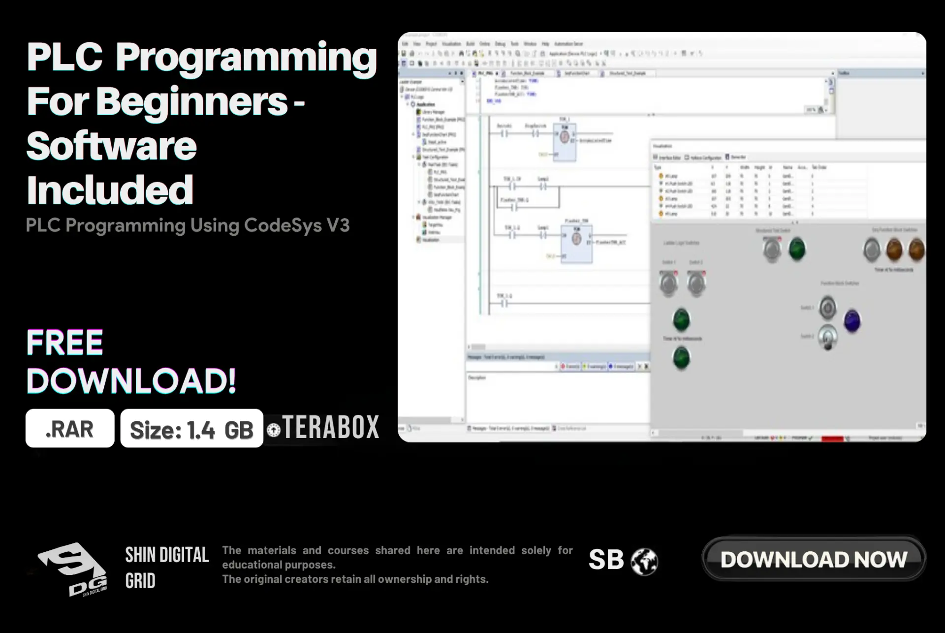
Task: Open the CodeSys software screenshot preview
Action: coord(662,237)
